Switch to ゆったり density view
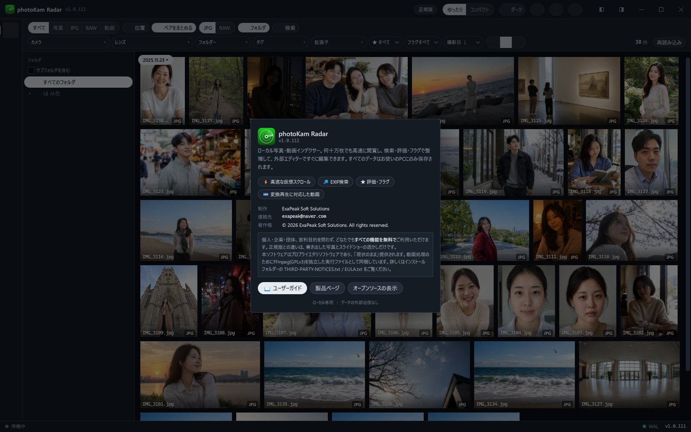691x432 pixels. click(x=454, y=10)
